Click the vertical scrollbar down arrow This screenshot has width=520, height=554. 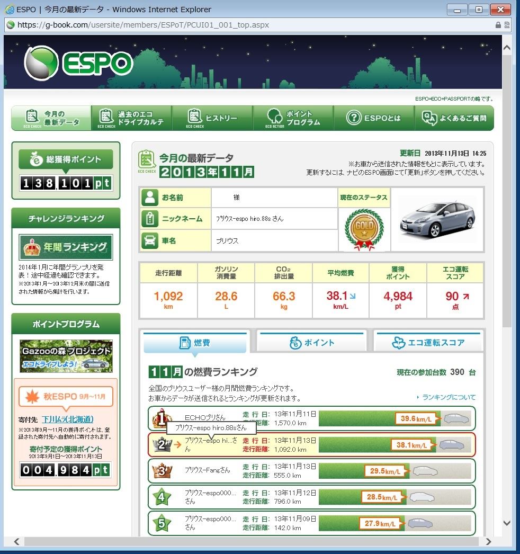point(507,523)
